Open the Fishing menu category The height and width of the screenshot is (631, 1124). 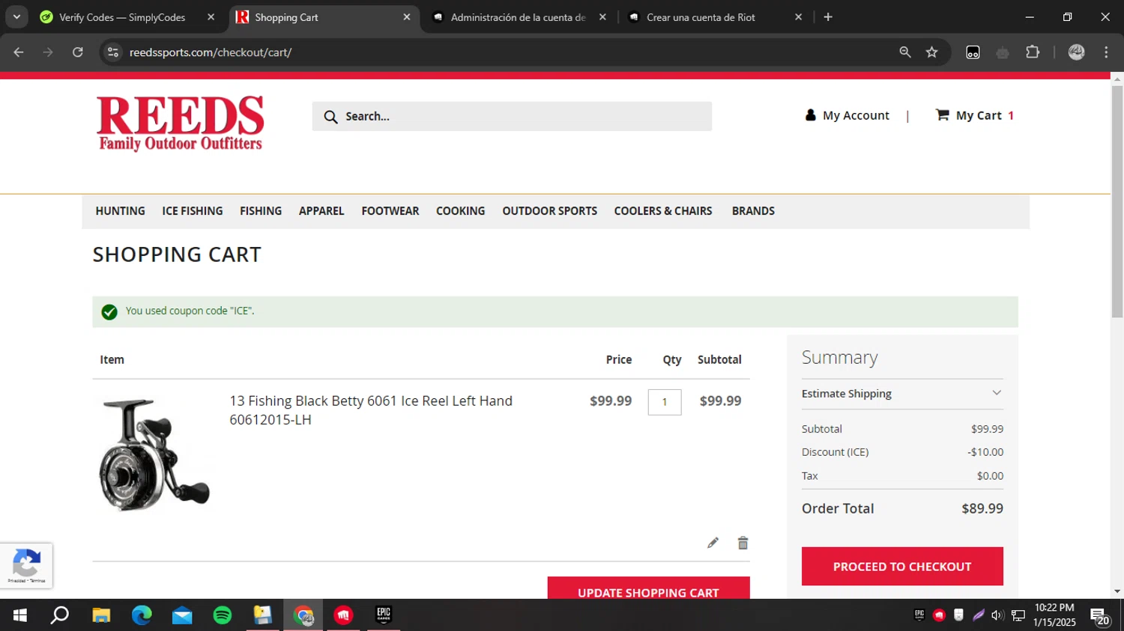click(x=261, y=211)
